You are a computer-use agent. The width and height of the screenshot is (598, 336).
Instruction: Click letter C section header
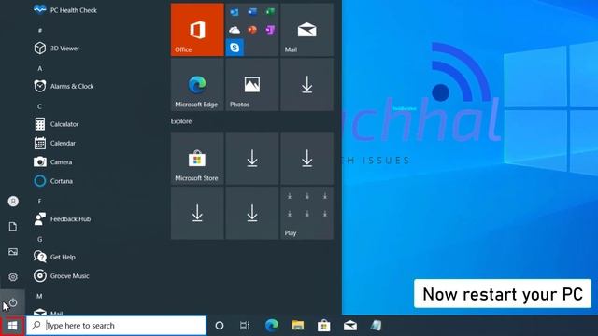(39, 106)
